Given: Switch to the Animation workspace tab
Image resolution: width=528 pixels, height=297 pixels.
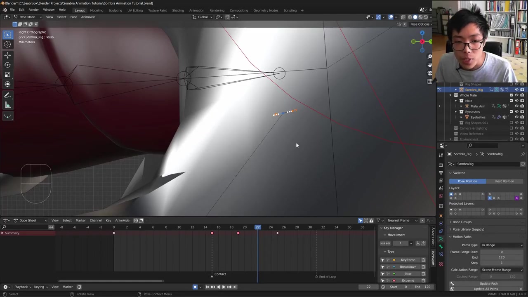Looking at the screenshot, I should click(196, 10).
